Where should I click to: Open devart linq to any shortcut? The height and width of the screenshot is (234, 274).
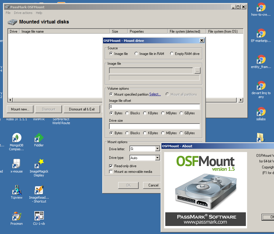[261, 86]
